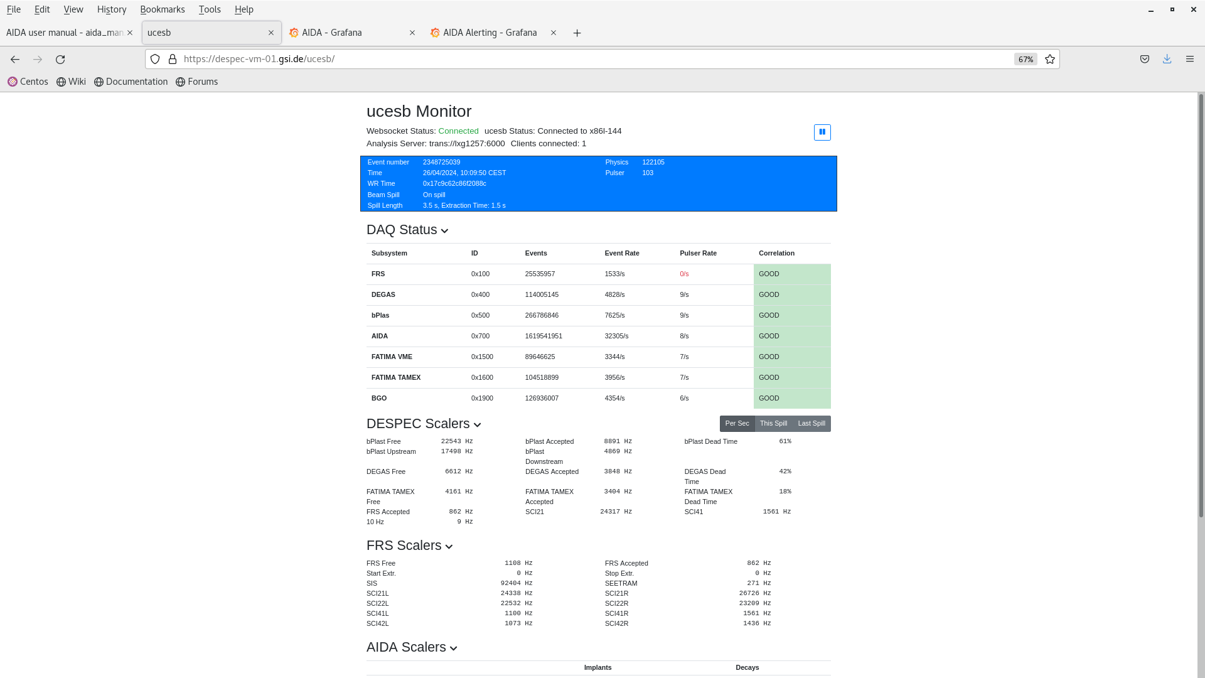View site security padlock information
This screenshot has height=678, width=1205.
click(x=173, y=59)
